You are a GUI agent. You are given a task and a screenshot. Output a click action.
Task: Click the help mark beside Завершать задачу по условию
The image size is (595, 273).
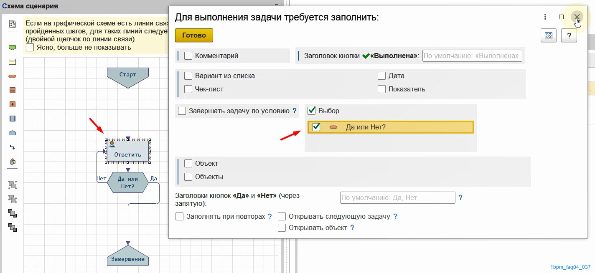(x=294, y=111)
